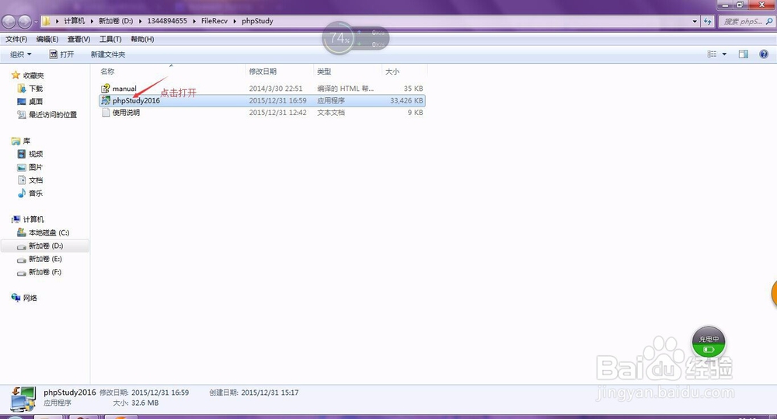Open the 编辑(E) menu
This screenshot has width=777, height=419.
[x=47, y=39]
